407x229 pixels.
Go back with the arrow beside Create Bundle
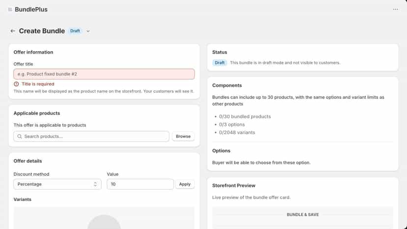[x=12, y=31]
